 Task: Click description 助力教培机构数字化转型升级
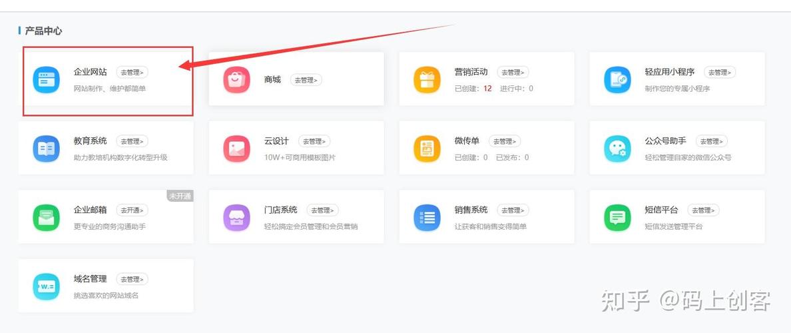pos(121,158)
